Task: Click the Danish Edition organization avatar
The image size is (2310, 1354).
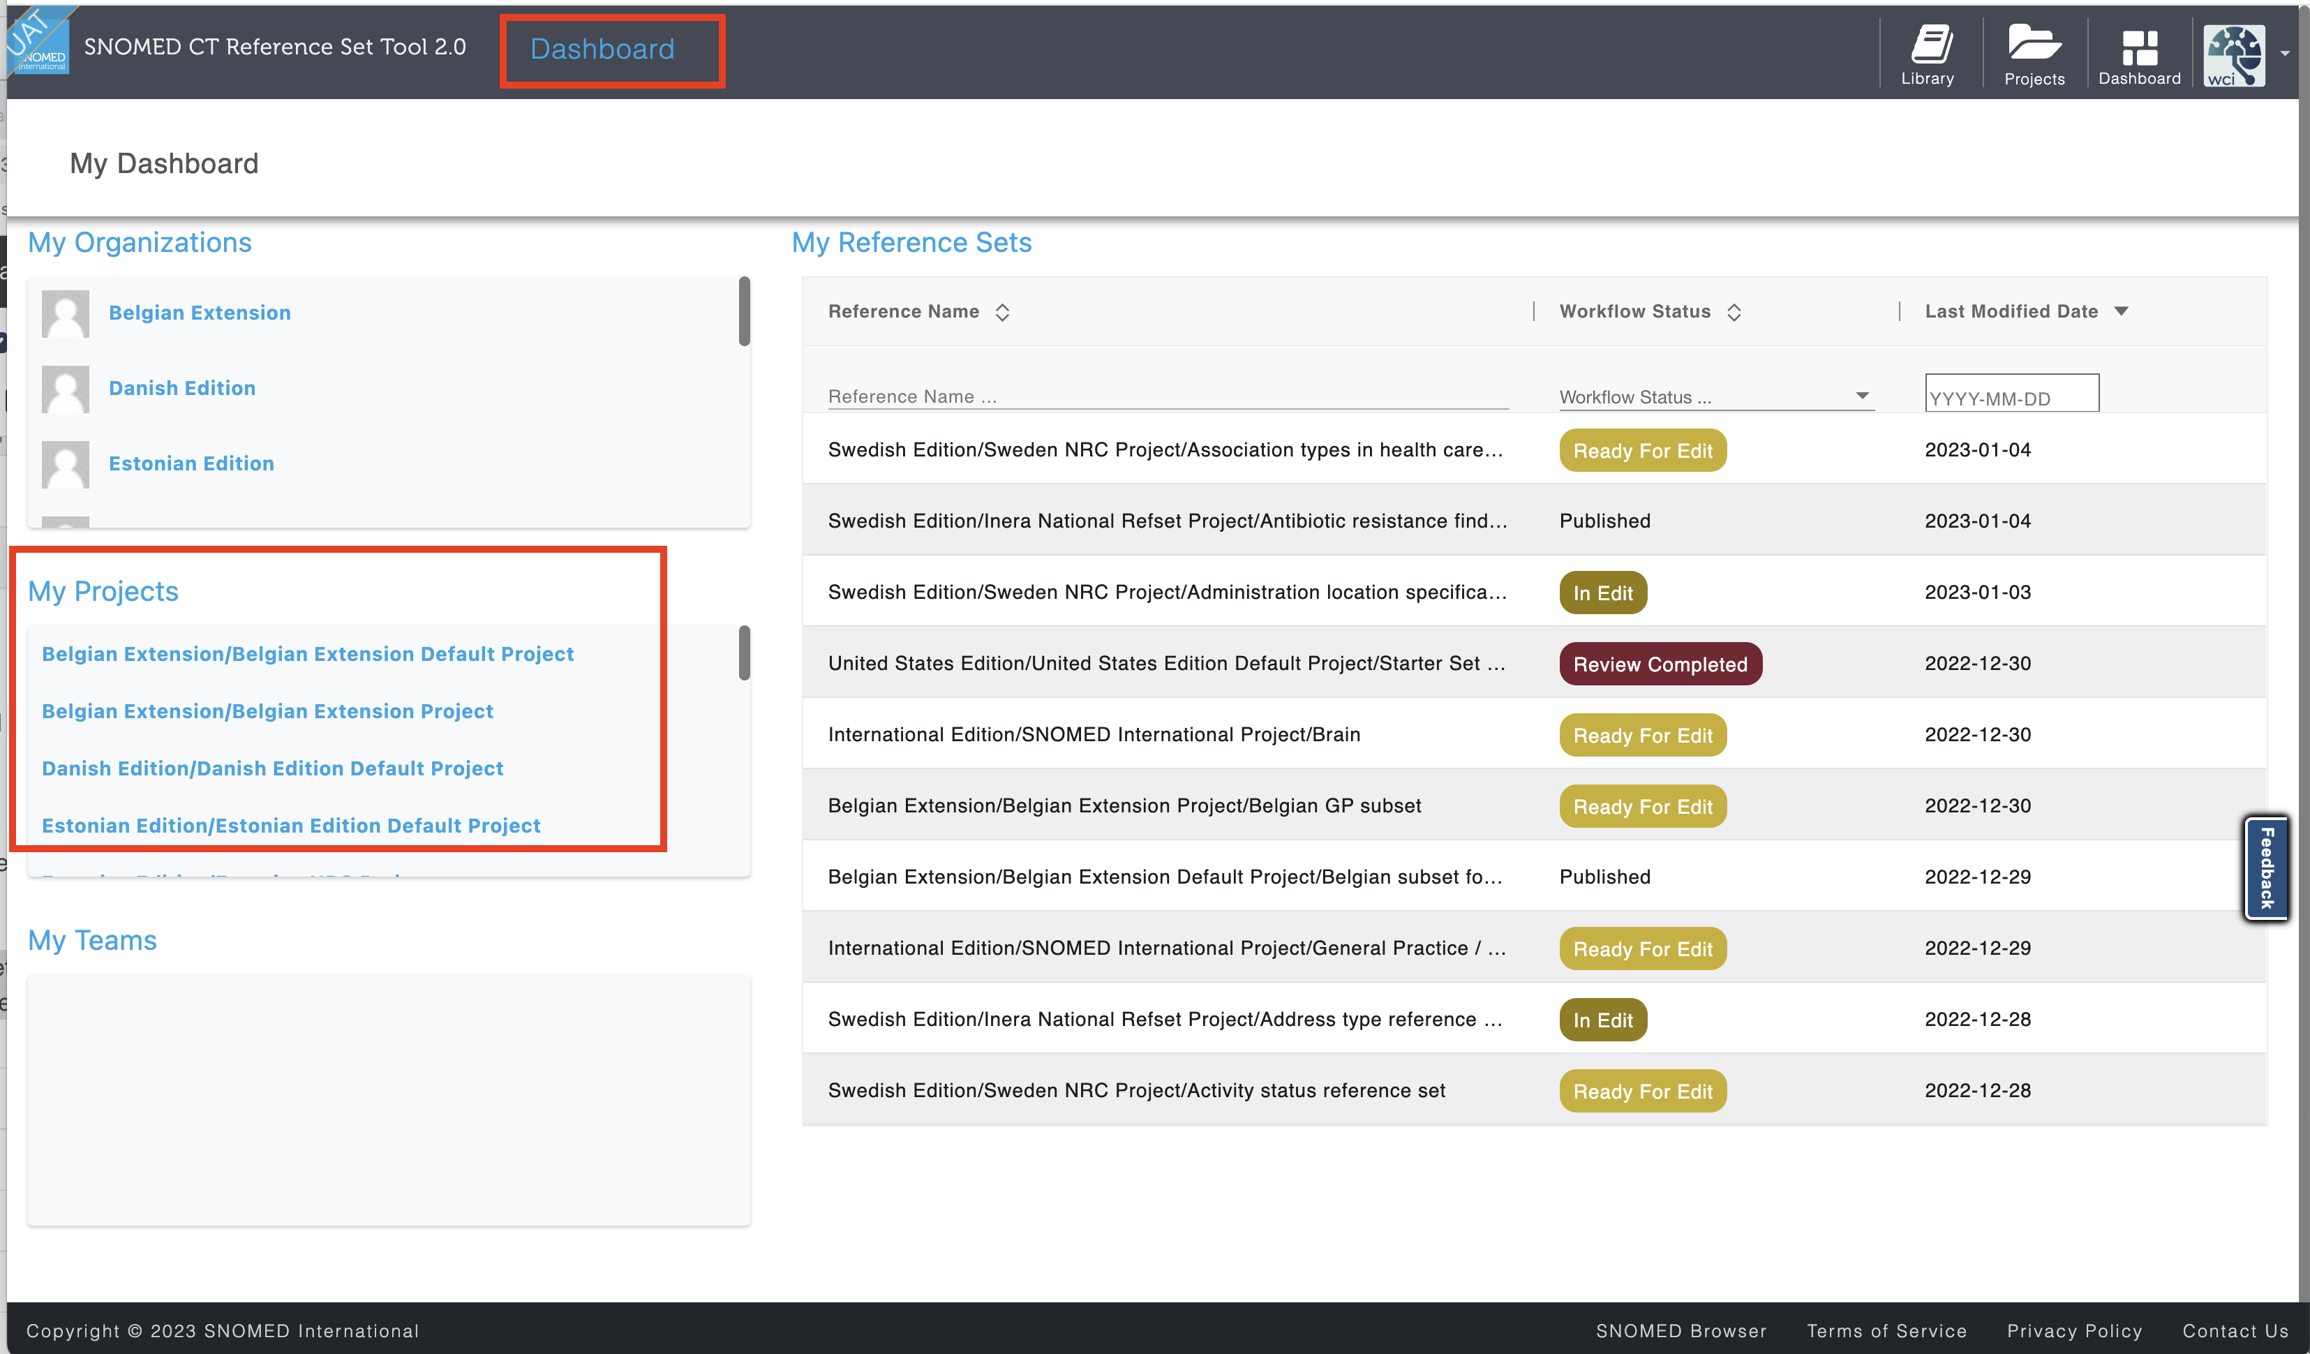Action: (65, 389)
